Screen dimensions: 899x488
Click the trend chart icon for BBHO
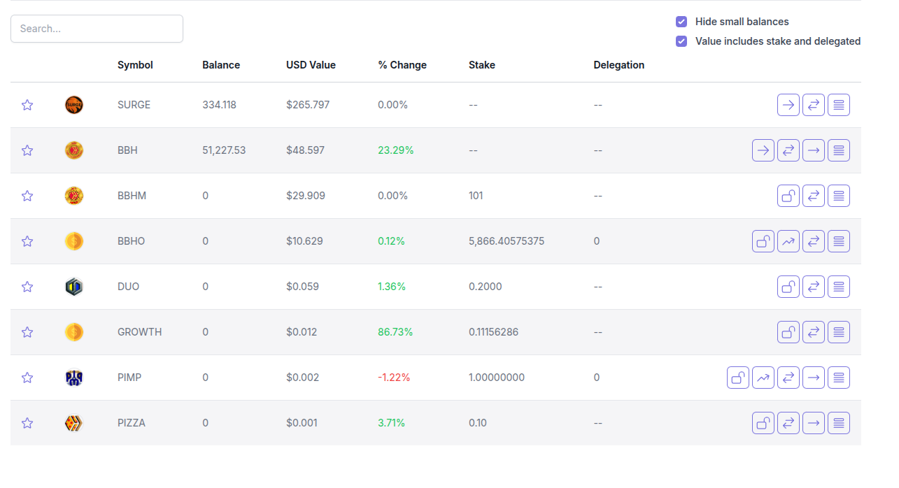[x=788, y=241]
